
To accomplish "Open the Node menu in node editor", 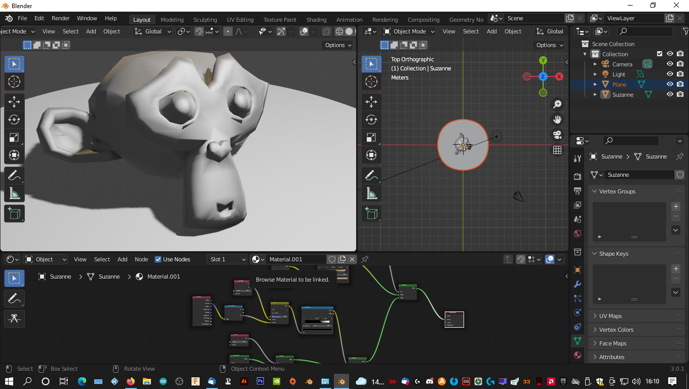I will [x=141, y=259].
